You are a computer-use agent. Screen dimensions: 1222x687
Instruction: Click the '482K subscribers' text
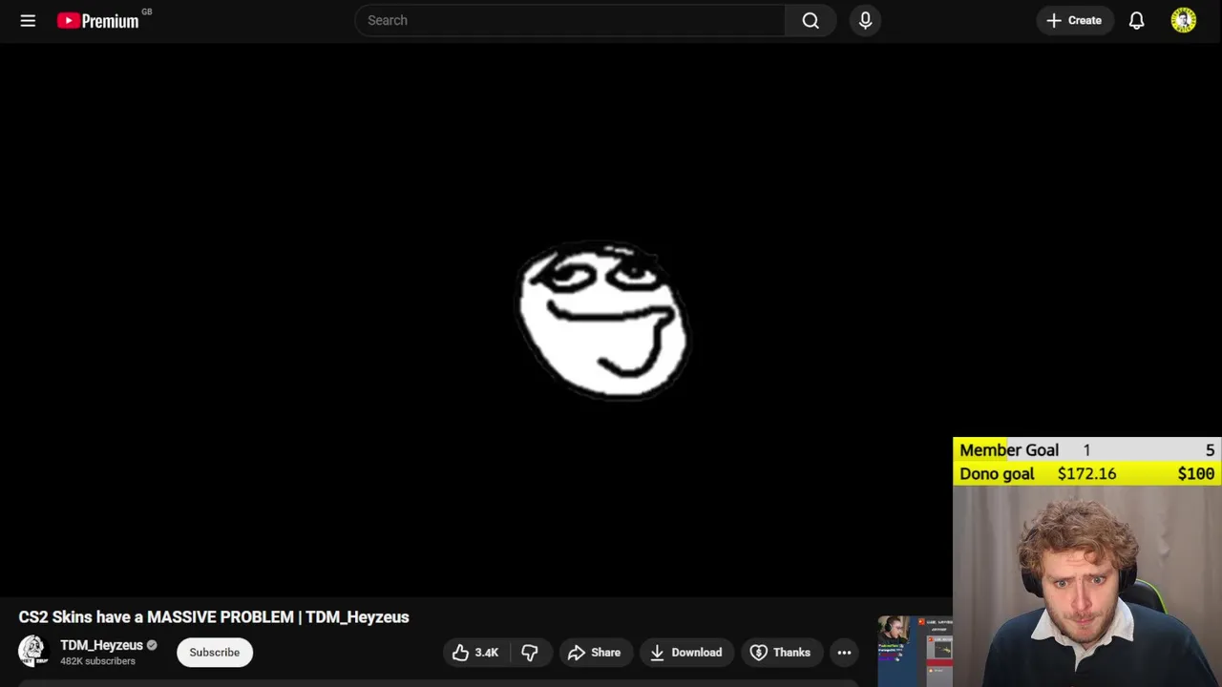click(x=97, y=661)
